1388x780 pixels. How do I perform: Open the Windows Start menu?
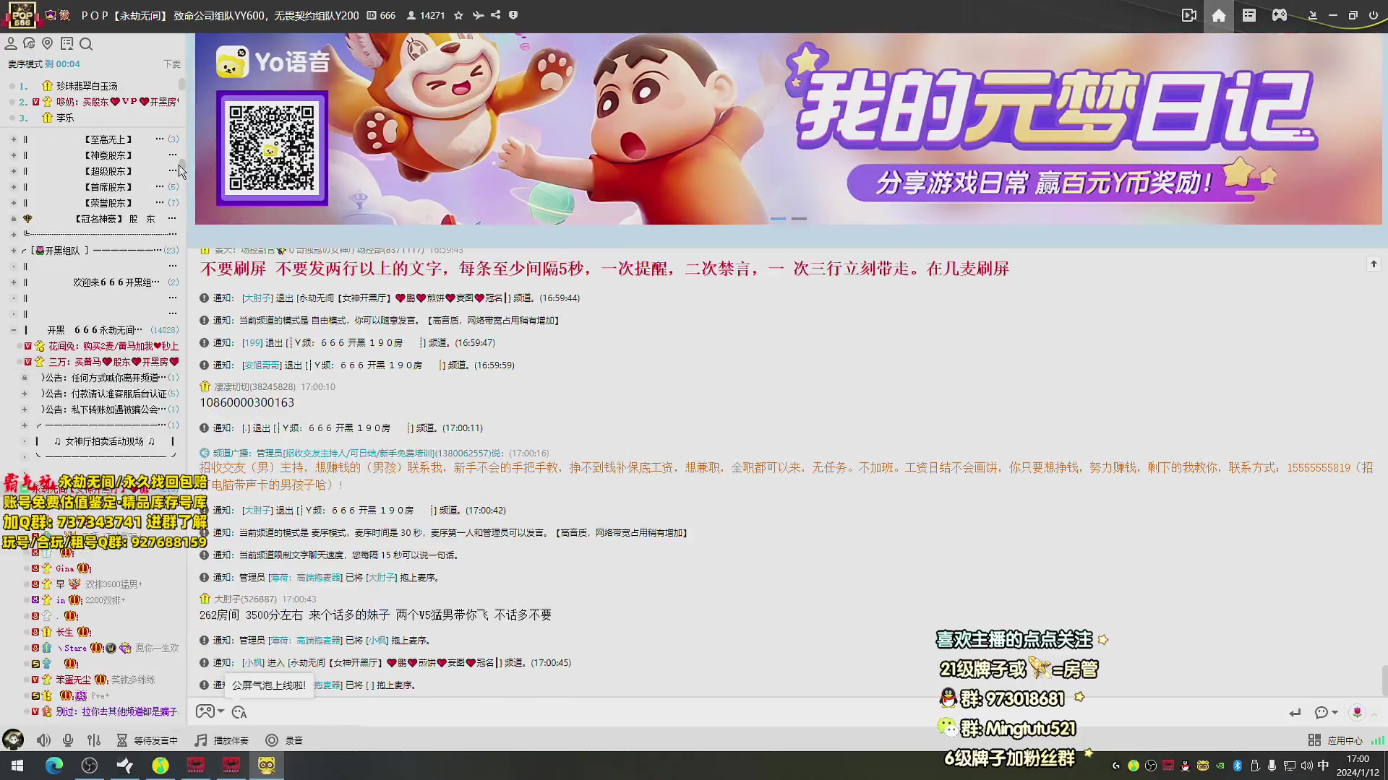pos(17,766)
